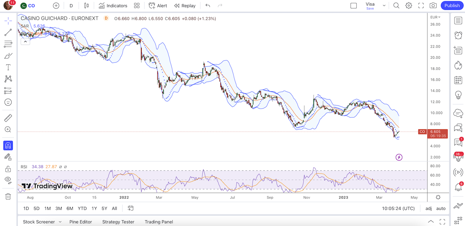Open the watchlist panel

pyautogui.click(x=458, y=20)
